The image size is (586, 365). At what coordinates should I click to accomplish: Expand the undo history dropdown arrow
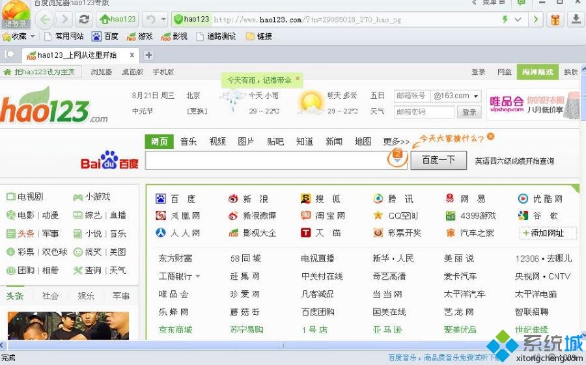pos(163,19)
